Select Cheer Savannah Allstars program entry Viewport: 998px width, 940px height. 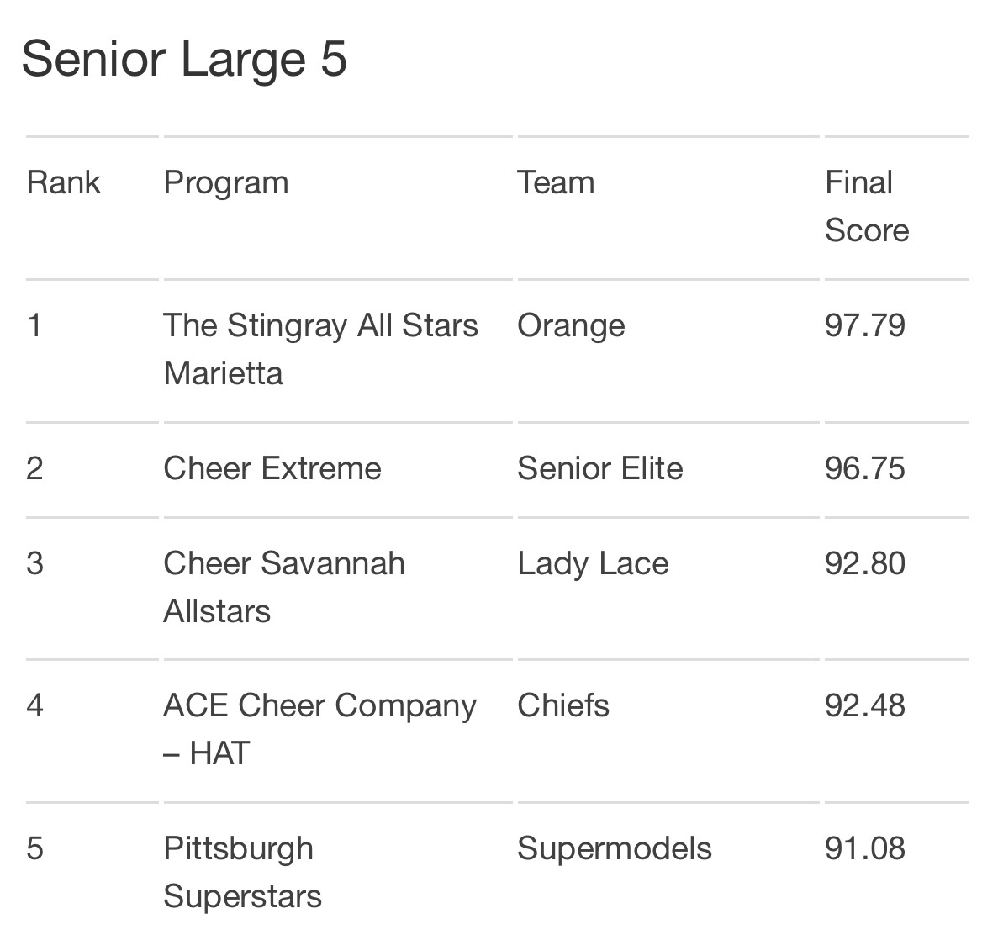tap(284, 588)
